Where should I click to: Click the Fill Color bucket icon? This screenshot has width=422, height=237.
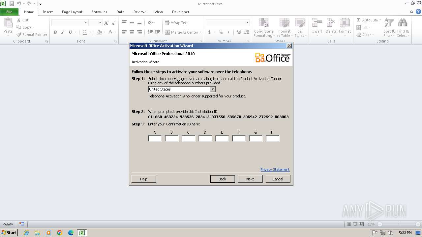tap(99, 32)
